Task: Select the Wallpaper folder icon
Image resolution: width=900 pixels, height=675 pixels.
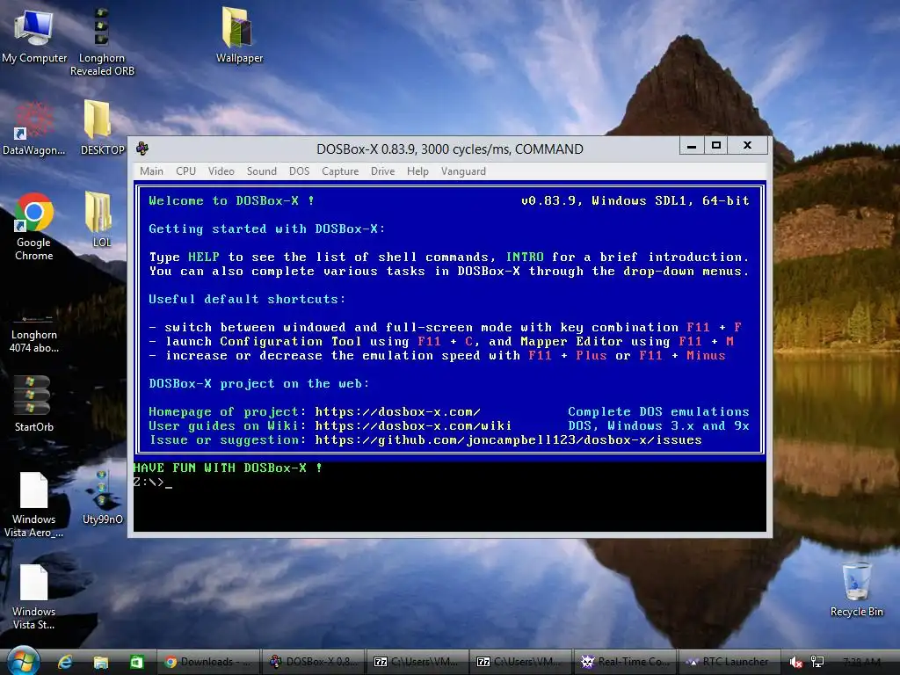Action: (x=239, y=35)
